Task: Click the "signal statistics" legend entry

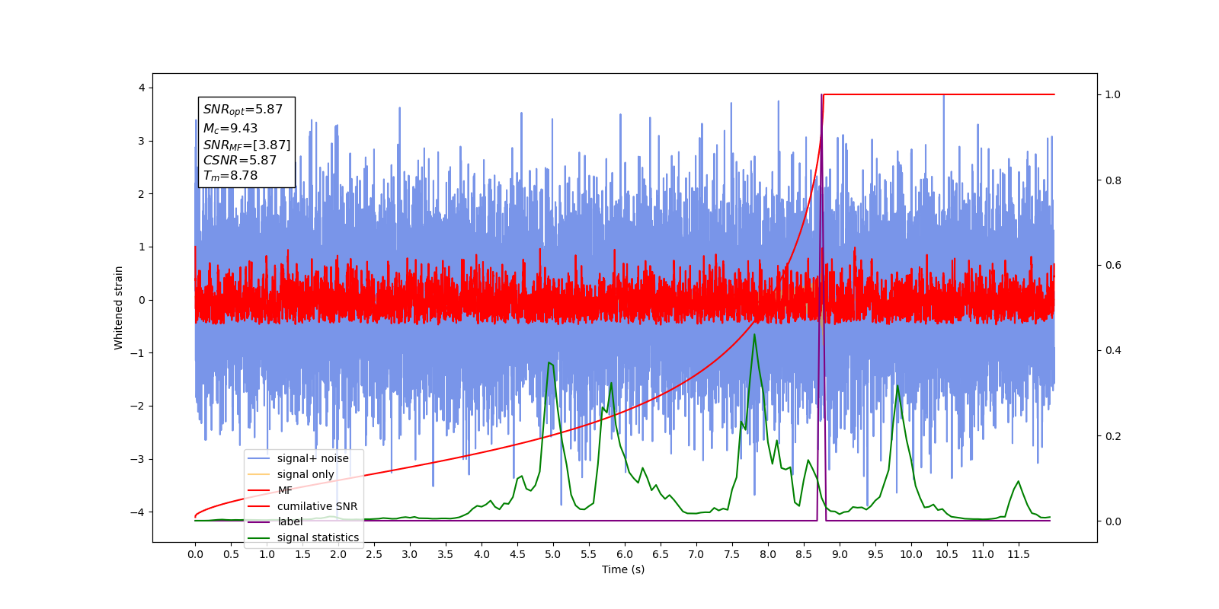Action: (x=318, y=537)
